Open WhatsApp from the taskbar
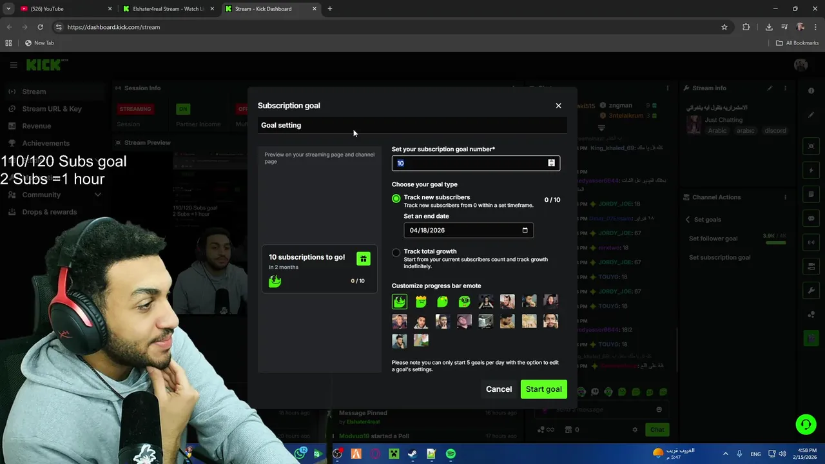This screenshot has height=464, width=825. (x=300, y=454)
